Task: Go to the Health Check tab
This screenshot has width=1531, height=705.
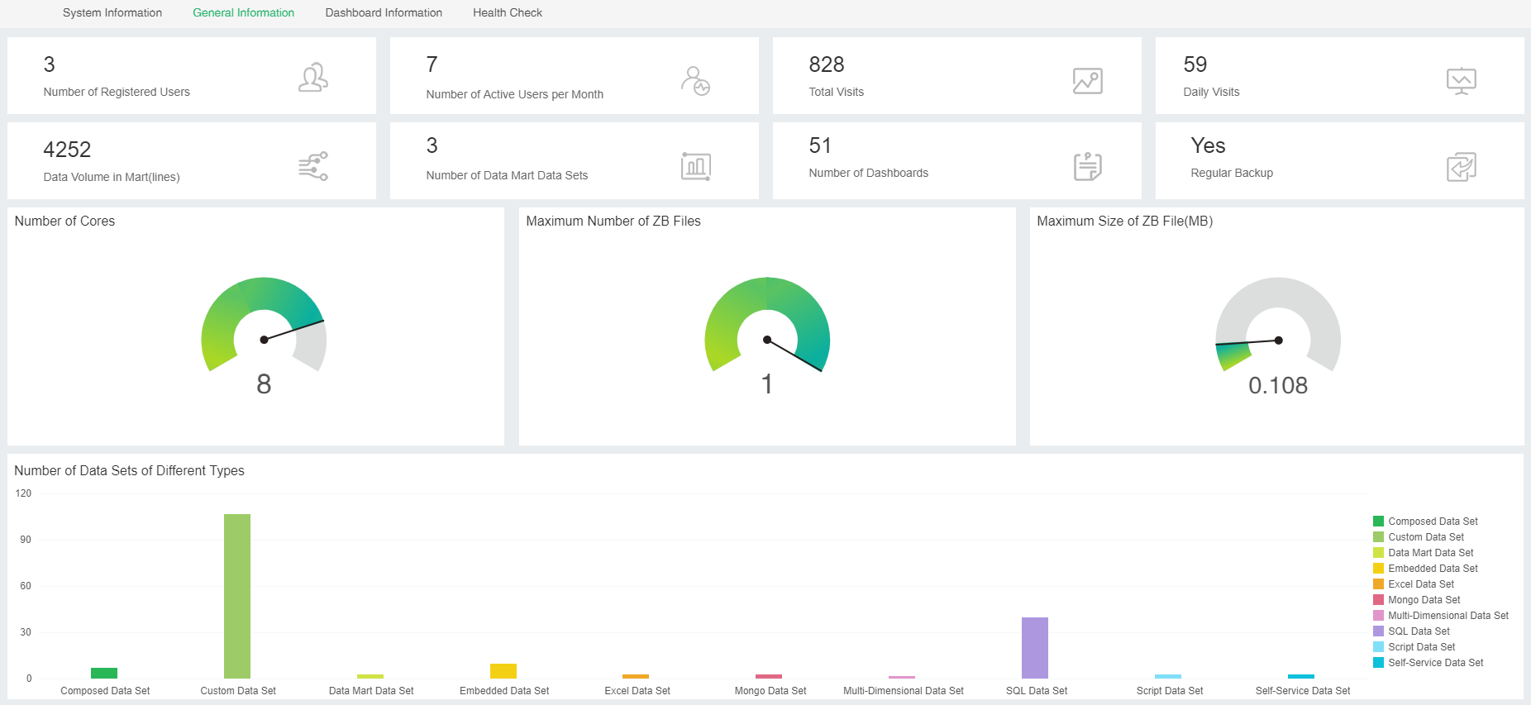Action: point(508,12)
